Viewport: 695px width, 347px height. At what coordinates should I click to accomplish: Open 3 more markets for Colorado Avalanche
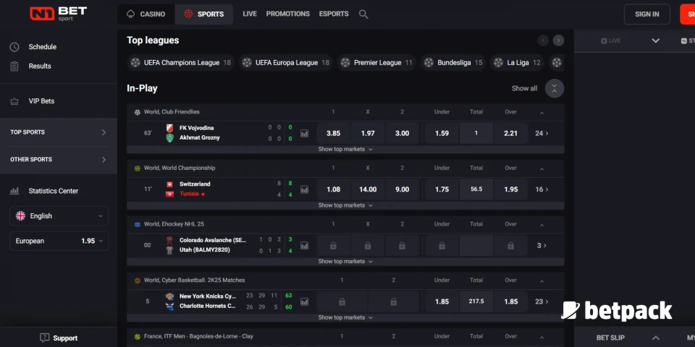[x=542, y=245]
